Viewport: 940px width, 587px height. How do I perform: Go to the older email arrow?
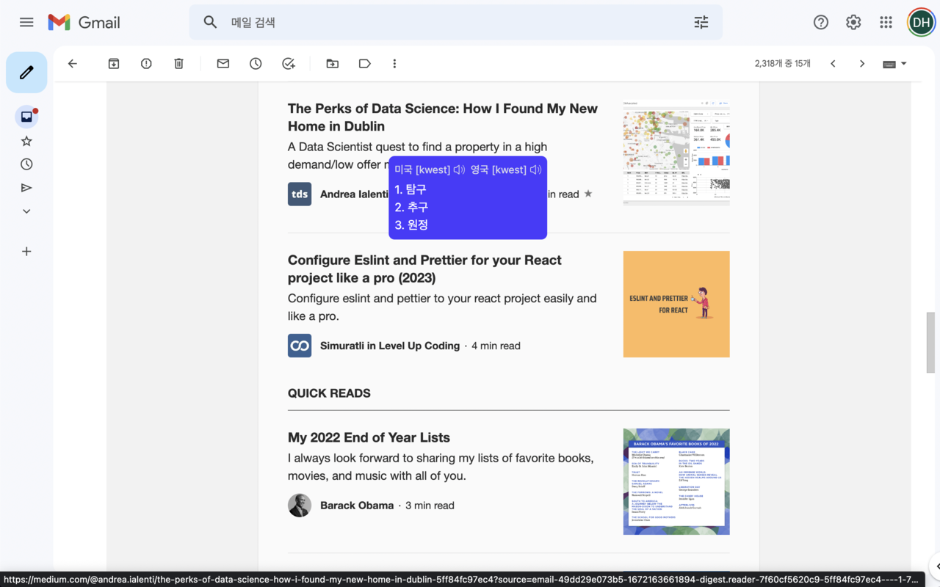tap(862, 64)
